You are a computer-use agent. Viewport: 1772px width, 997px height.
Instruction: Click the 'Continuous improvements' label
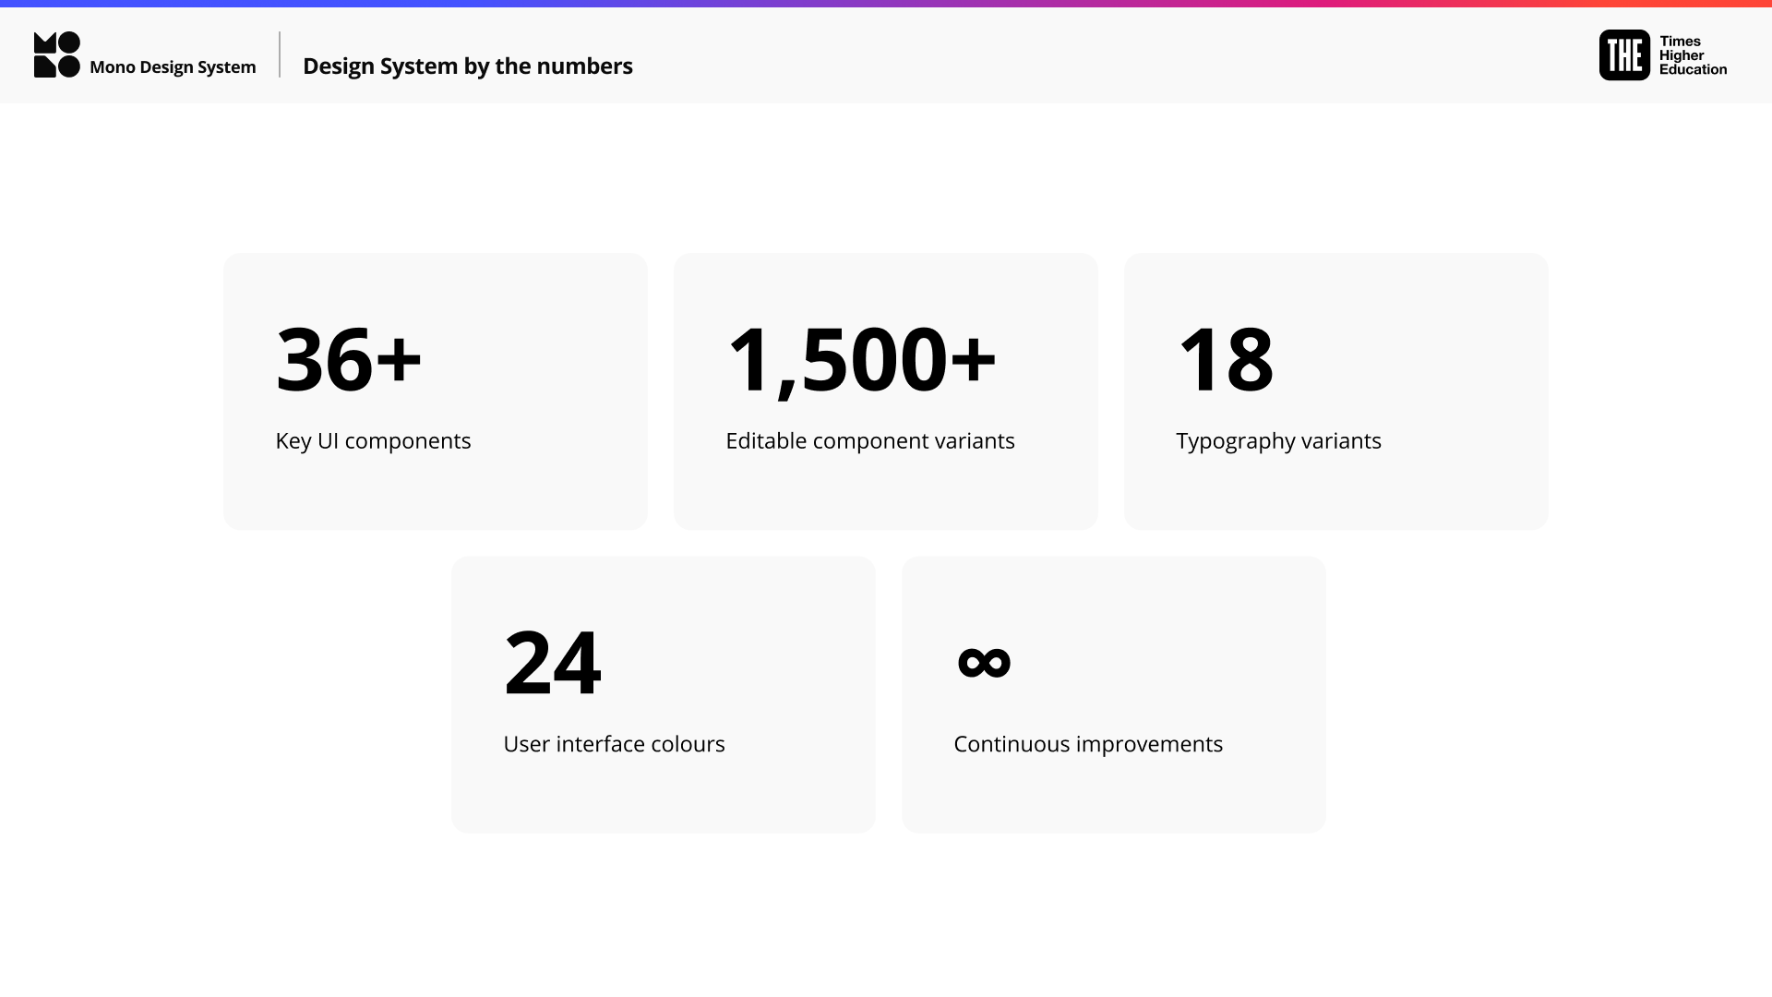click(x=1088, y=744)
